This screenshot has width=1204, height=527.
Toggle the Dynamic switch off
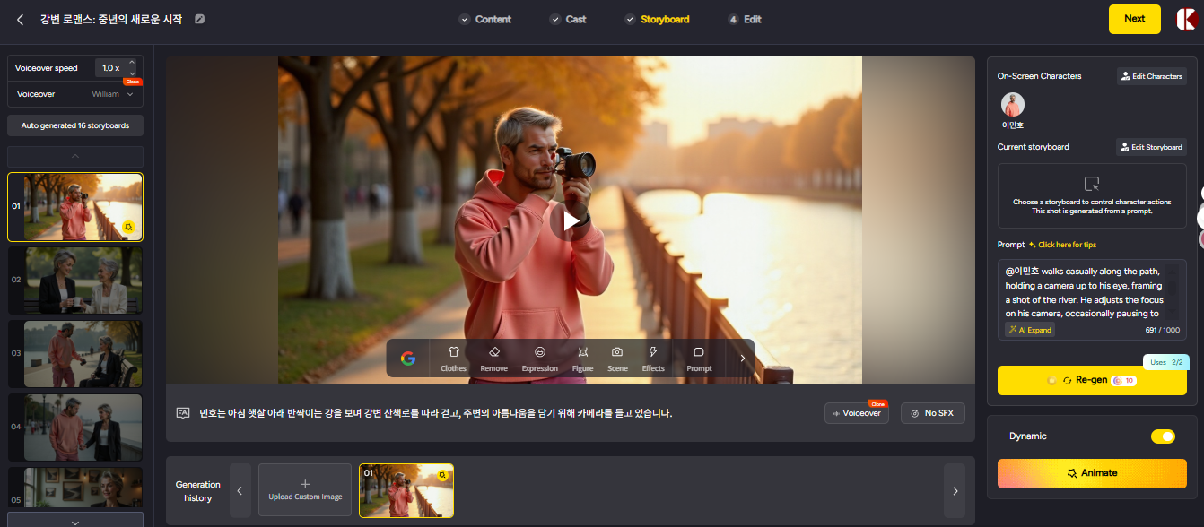click(x=1163, y=436)
